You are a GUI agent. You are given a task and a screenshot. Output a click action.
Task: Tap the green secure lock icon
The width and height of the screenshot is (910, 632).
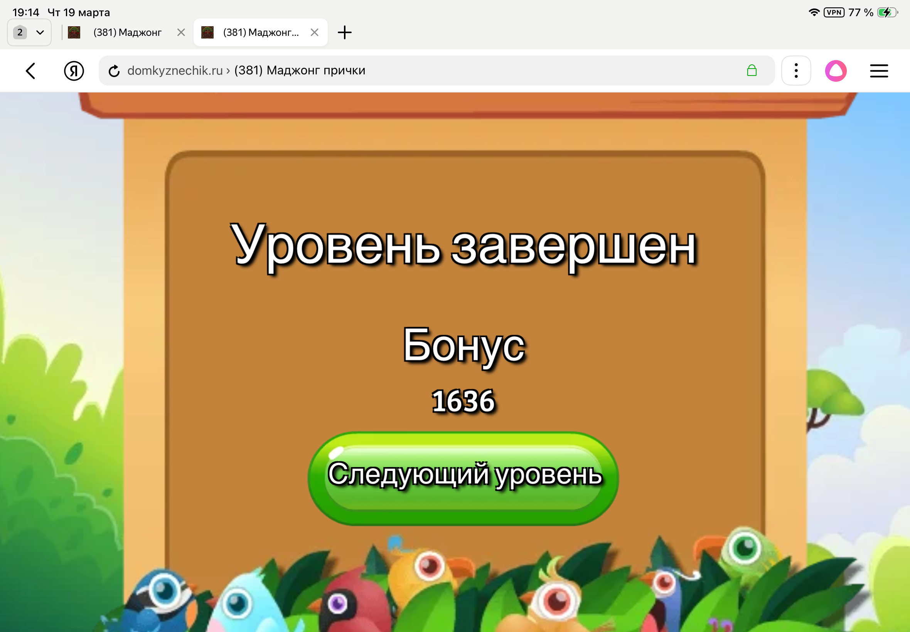tap(752, 71)
